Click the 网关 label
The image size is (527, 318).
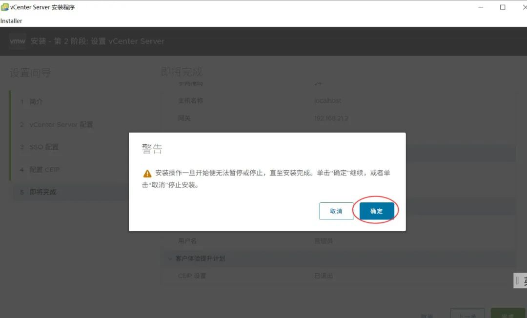coord(184,118)
